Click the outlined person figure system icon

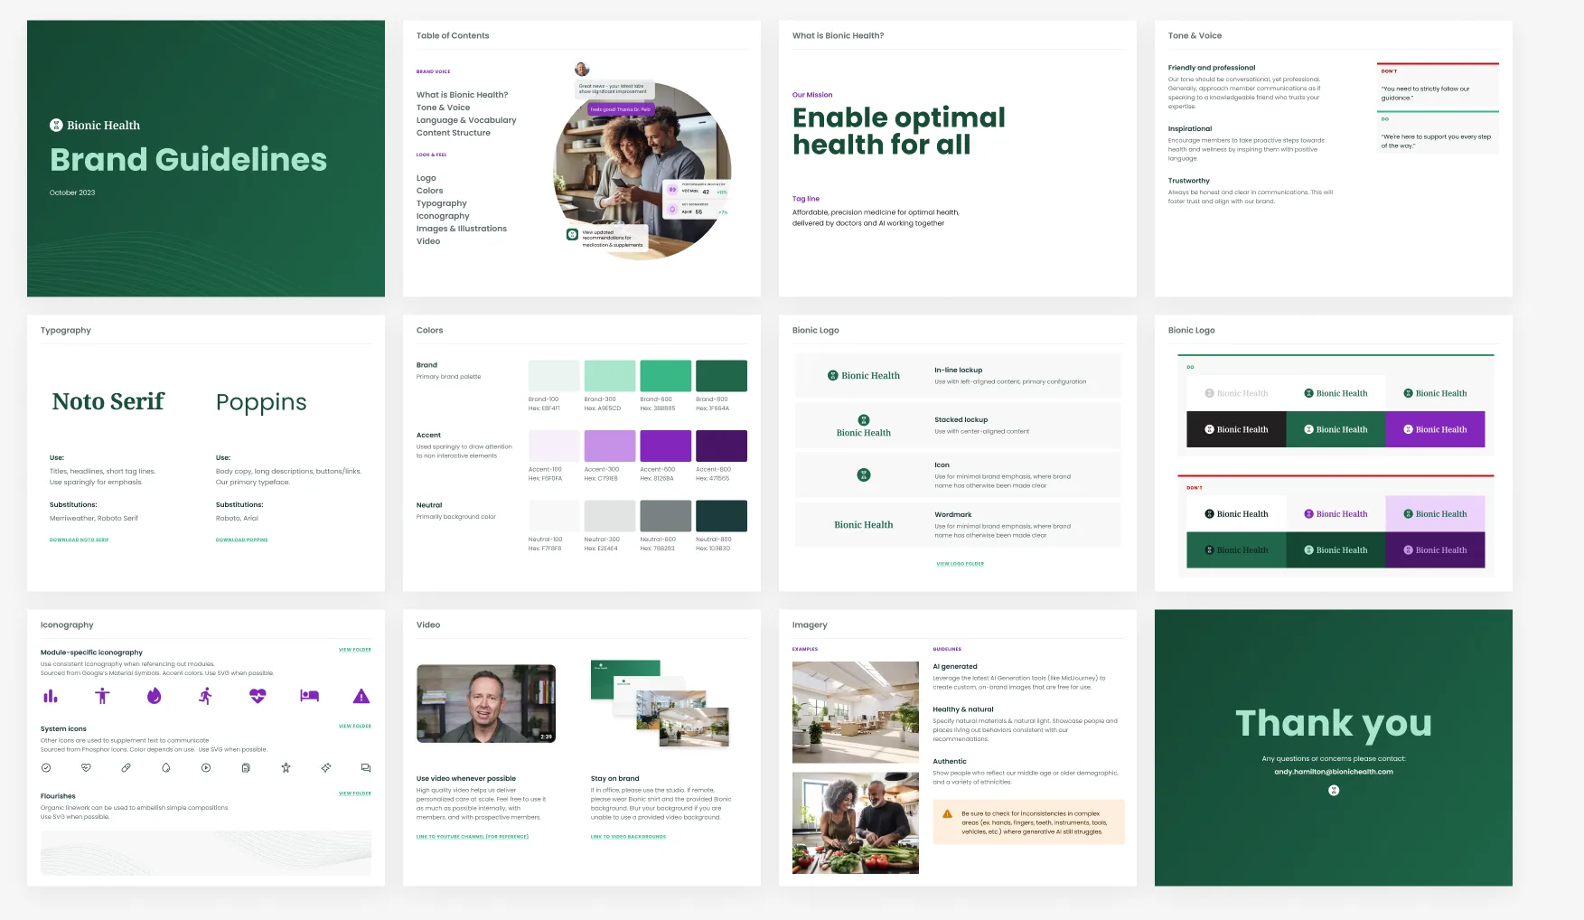point(286,767)
